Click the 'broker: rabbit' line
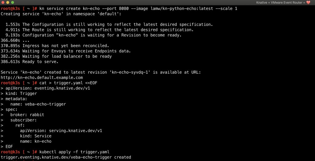 point(27,115)
